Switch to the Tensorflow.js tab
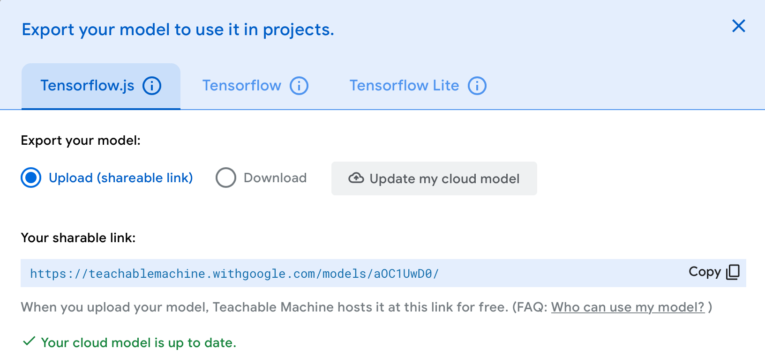765x356 pixels. (101, 86)
